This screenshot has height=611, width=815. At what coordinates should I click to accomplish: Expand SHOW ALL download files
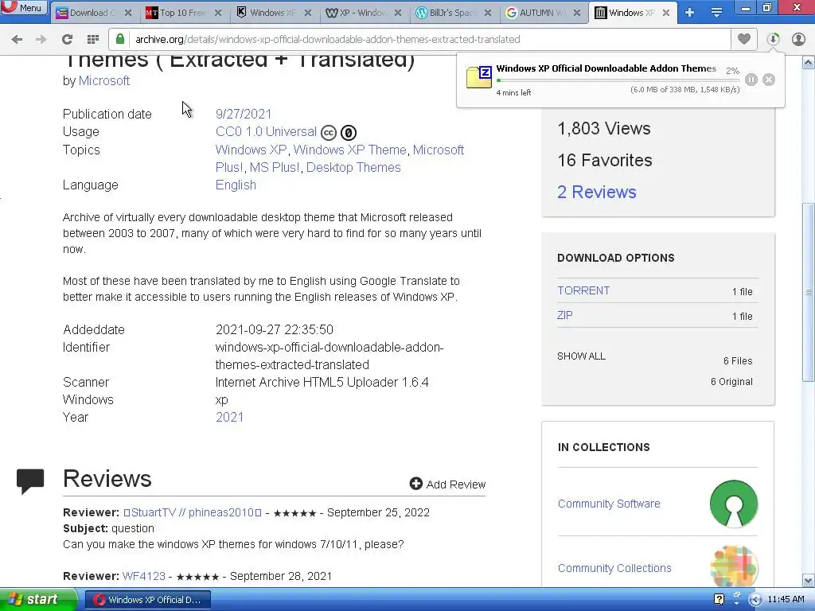coord(581,356)
